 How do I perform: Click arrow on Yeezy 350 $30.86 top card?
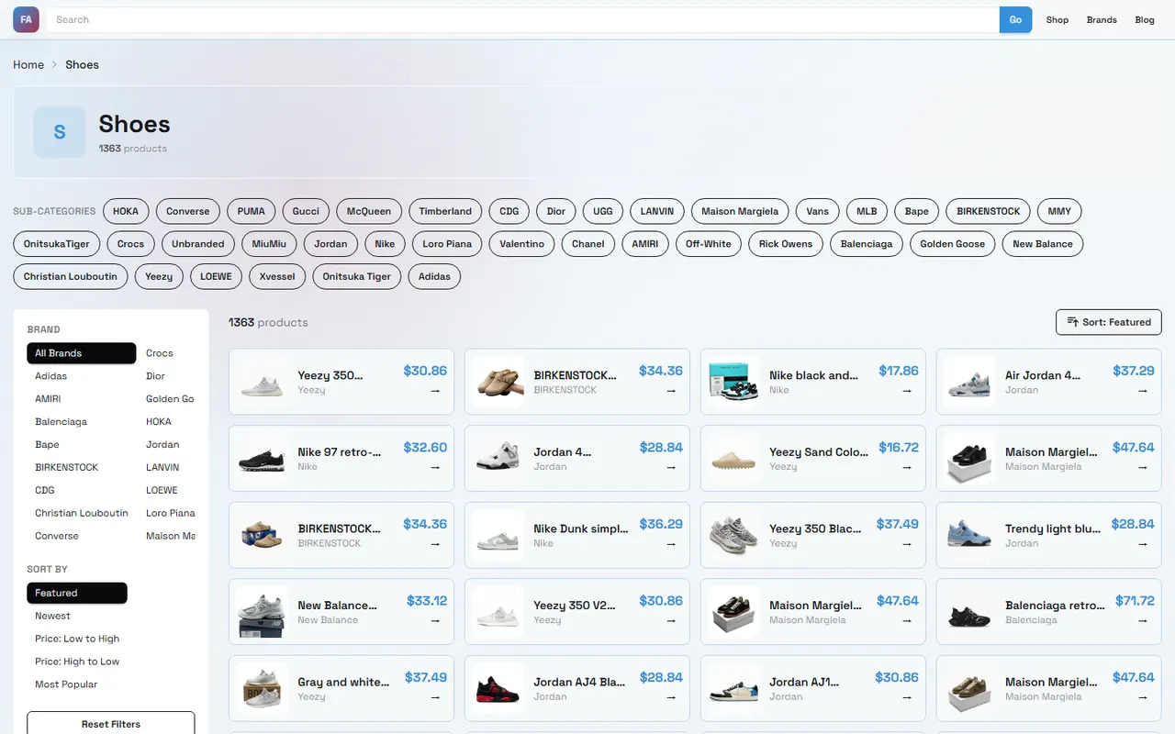pos(435,391)
